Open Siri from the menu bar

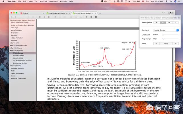(x=175, y=1)
